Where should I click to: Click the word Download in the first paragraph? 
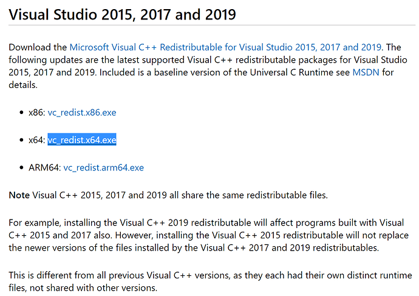click(x=28, y=47)
